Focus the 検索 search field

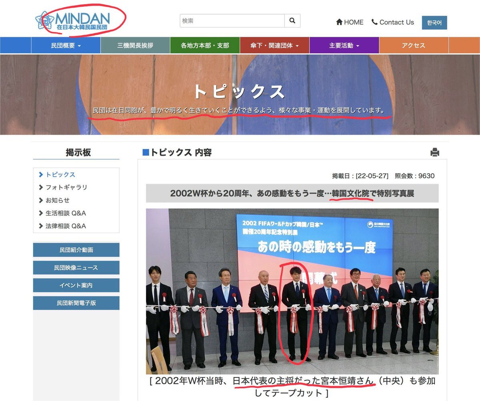click(x=232, y=21)
